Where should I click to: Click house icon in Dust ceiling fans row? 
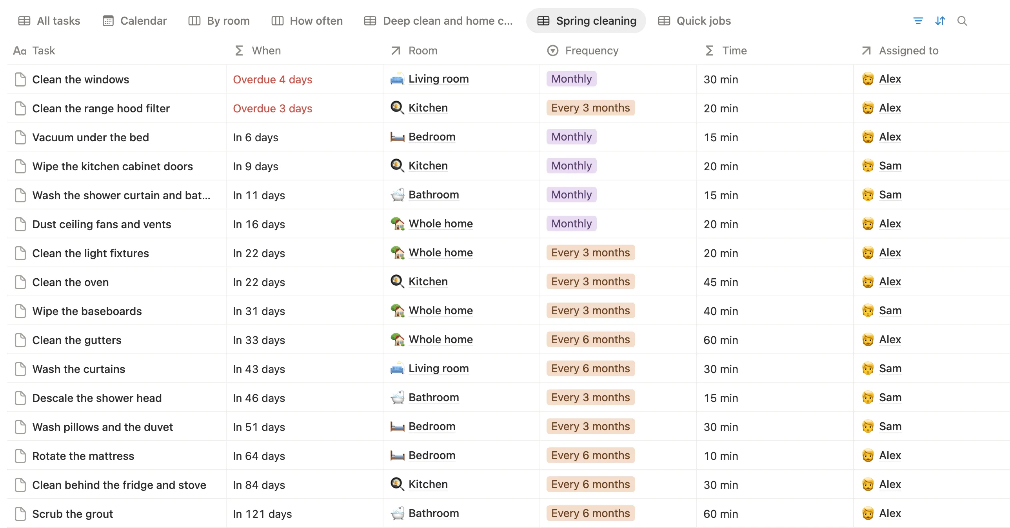(x=397, y=223)
